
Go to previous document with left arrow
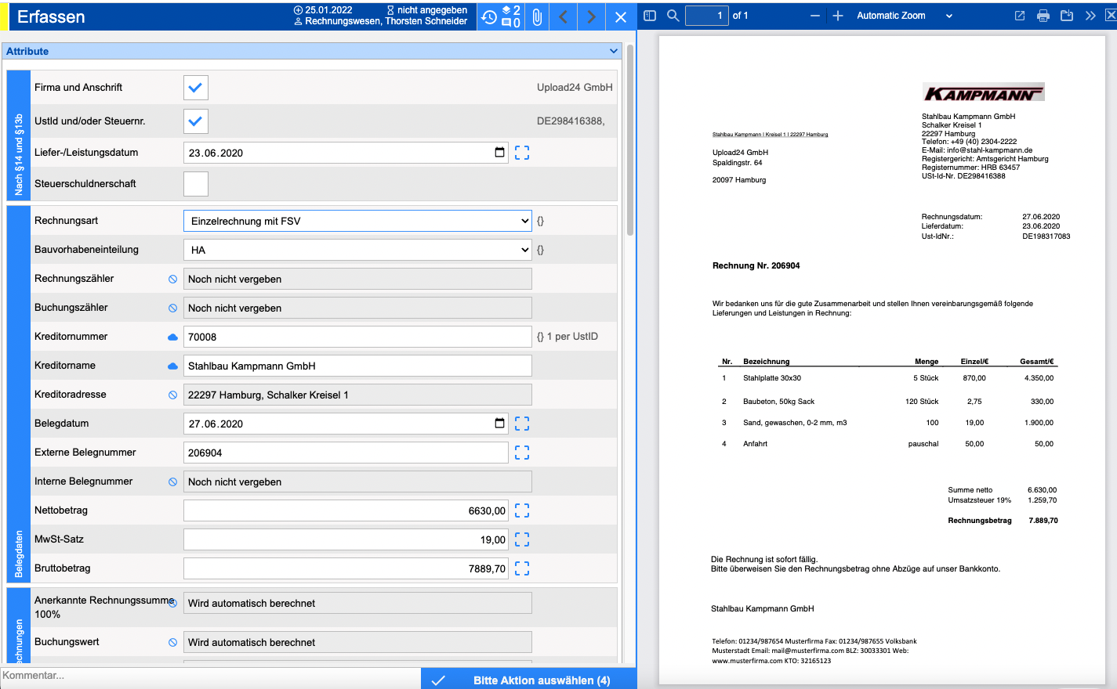pyautogui.click(x=563, y=16)
